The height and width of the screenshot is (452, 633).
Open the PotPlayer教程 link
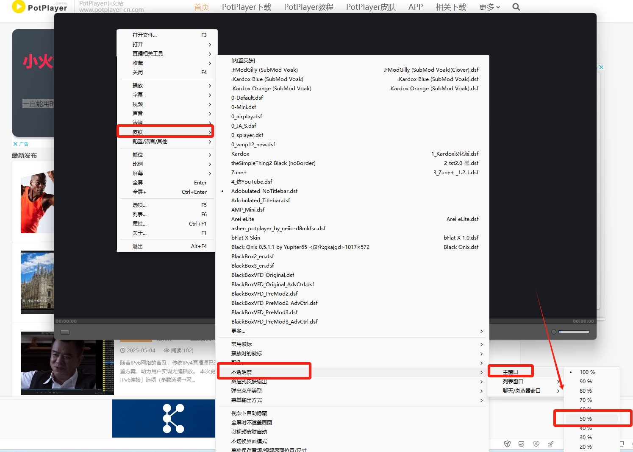[308, 7]
